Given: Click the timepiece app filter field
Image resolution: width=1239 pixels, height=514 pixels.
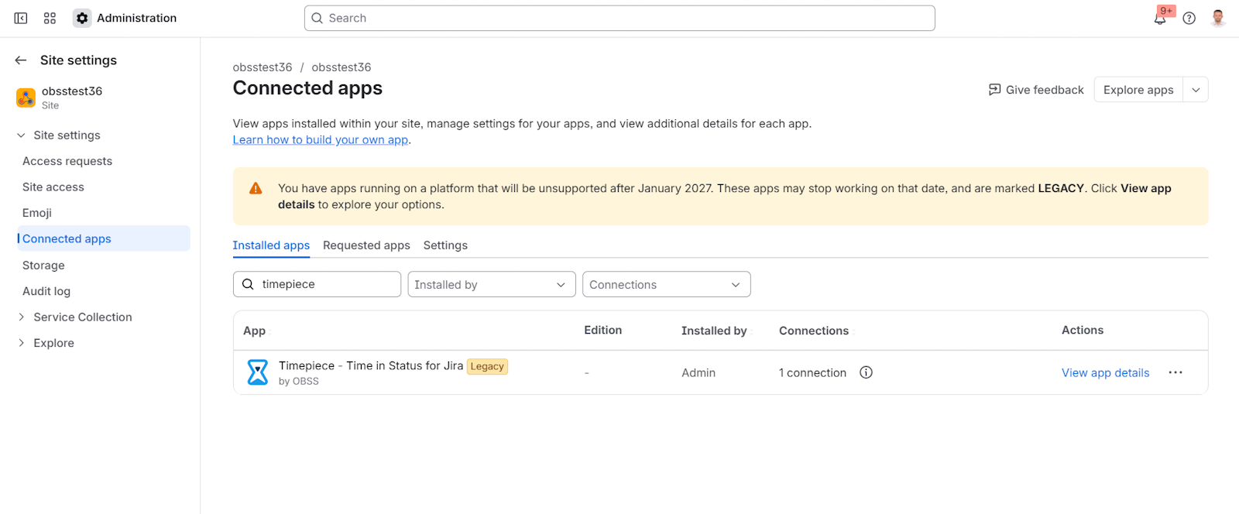Looking at the screenshot, I should [x=317, y=284].
